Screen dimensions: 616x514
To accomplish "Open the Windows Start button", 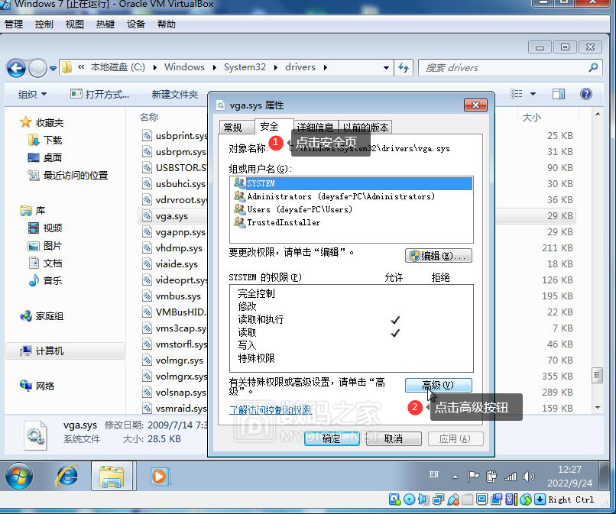I will click(19, 477).
